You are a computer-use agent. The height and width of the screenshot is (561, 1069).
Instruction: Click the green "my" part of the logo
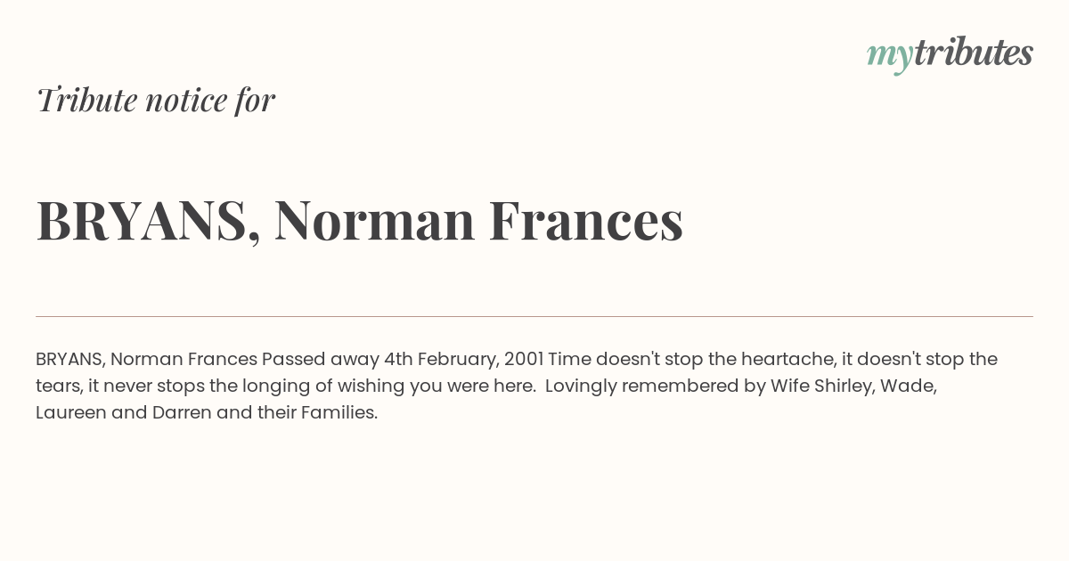point(890,58)
